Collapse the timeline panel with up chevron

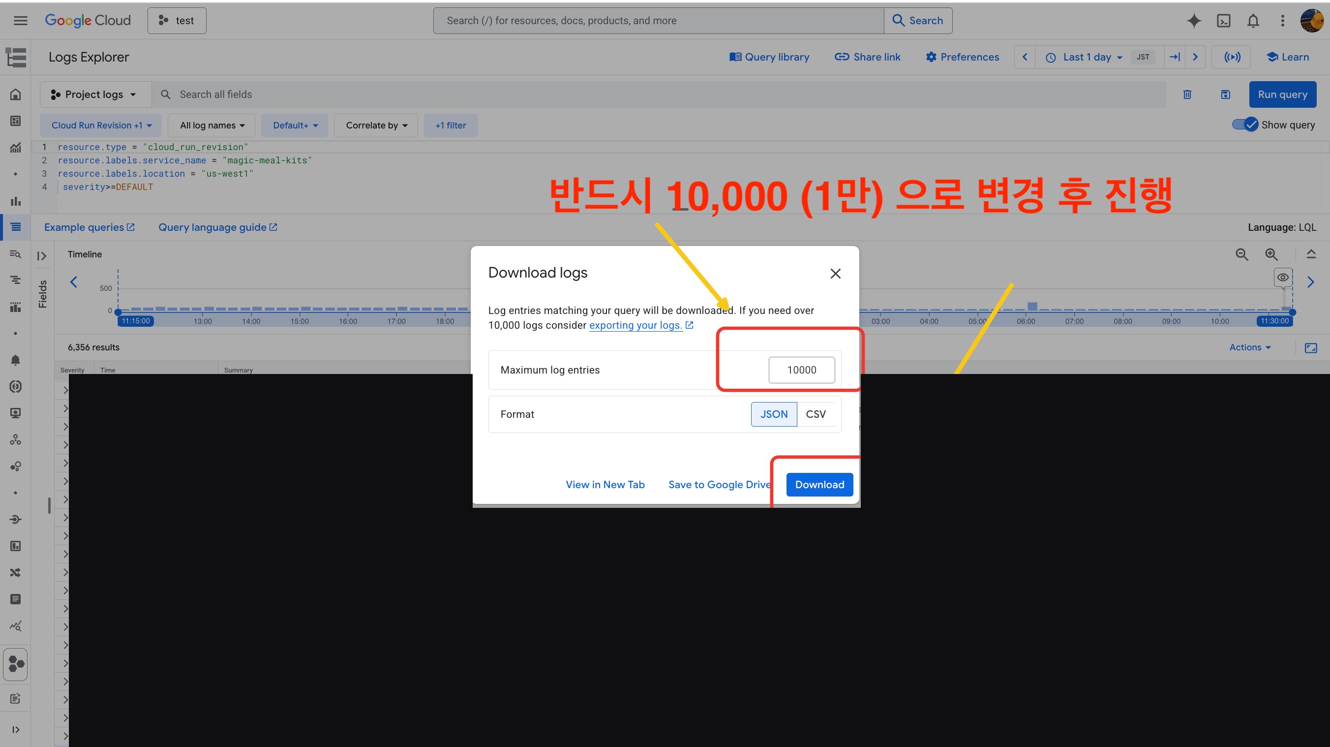pyautogui.click(x=1311, y=254)
